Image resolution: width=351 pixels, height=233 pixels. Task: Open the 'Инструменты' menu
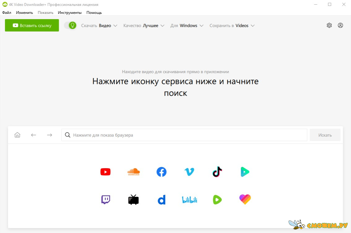click(70, 13)
